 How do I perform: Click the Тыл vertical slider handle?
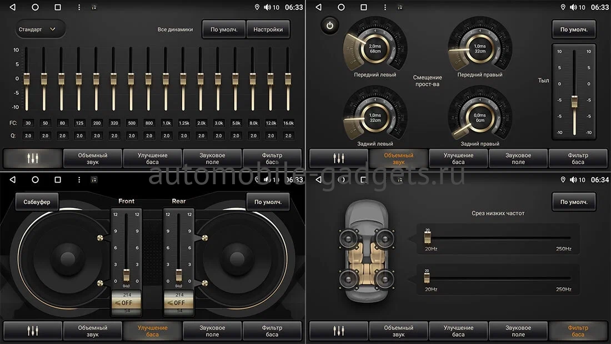(x=574, y=100)
